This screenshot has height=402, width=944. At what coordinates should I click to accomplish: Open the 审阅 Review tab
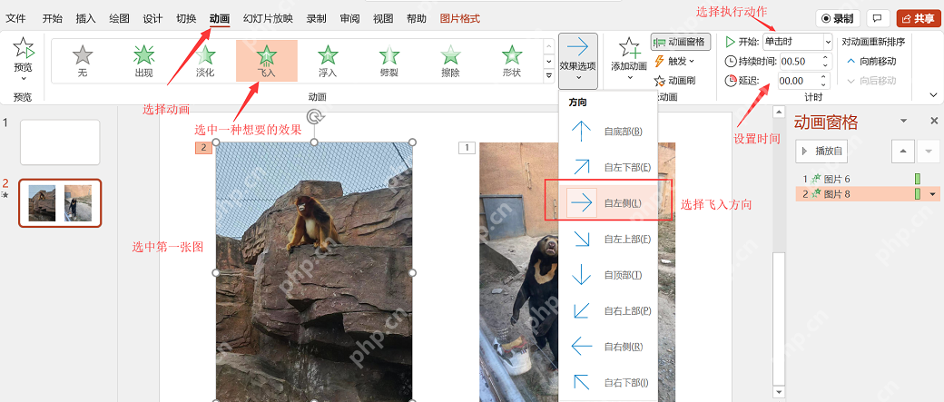tap(350, 19)
